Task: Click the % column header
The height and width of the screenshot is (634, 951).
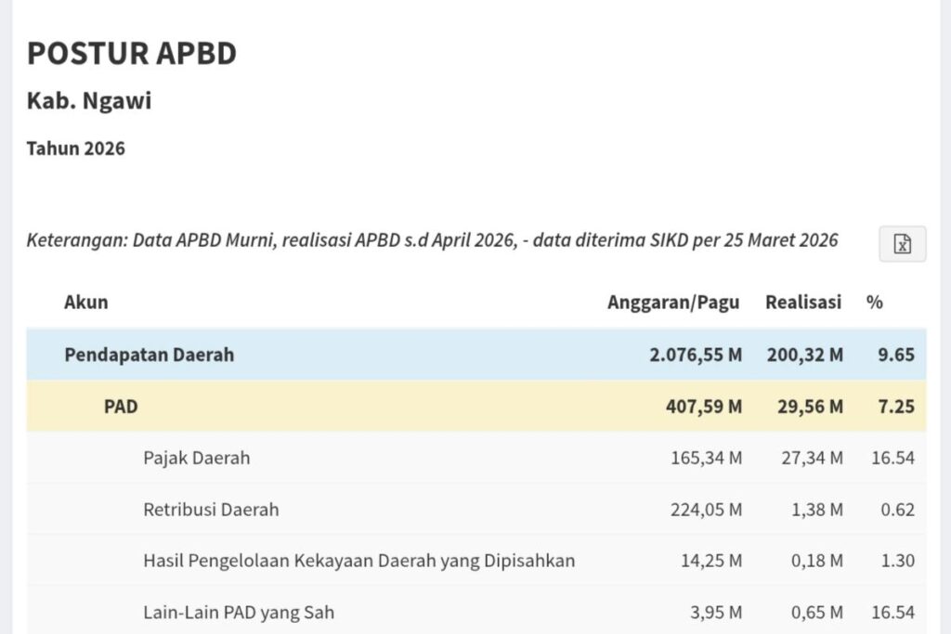Action: tap(874, 302)
